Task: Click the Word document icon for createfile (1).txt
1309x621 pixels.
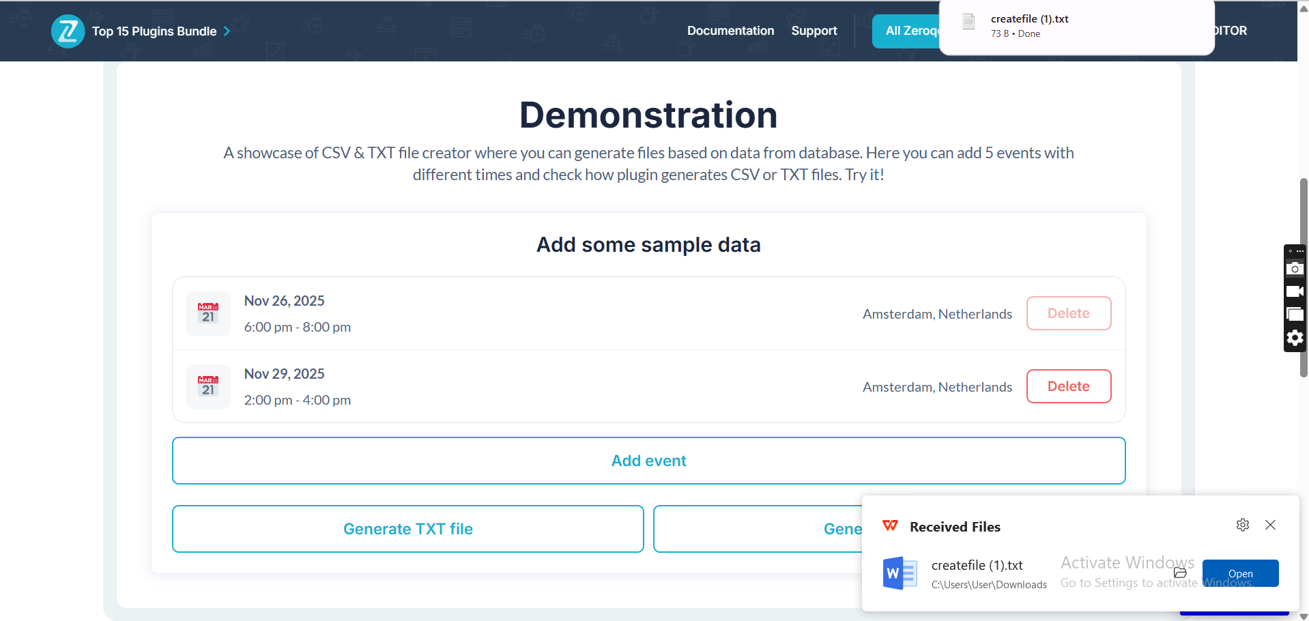Action: [x=900, y=573]
